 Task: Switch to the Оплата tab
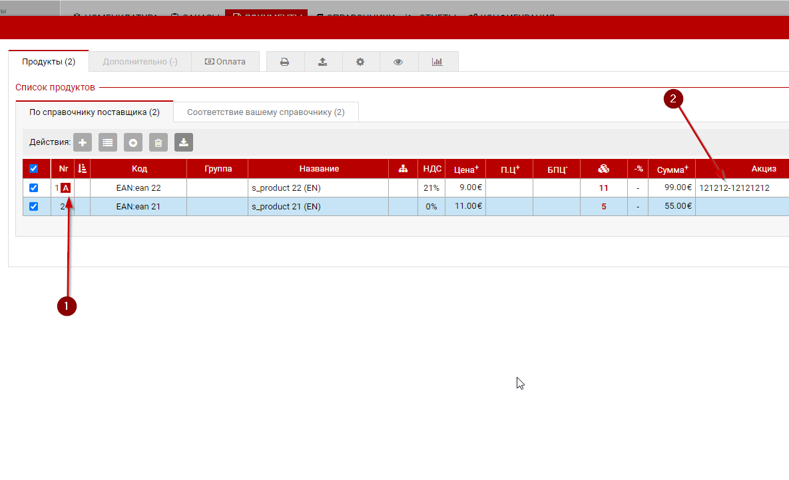pos(225,62)
